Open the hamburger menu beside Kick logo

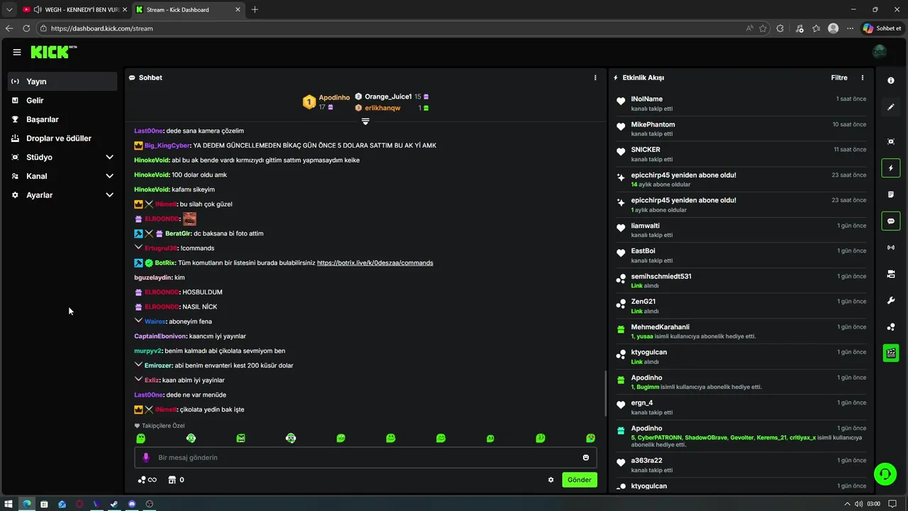pos(17,52)
